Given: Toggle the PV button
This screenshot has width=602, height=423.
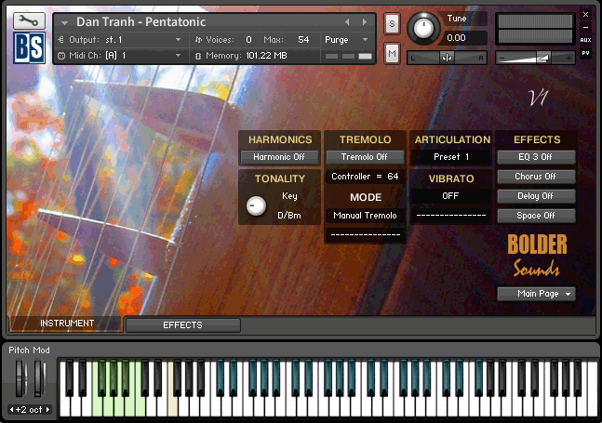Looking at the screenshot, I should tap(585, 53).
